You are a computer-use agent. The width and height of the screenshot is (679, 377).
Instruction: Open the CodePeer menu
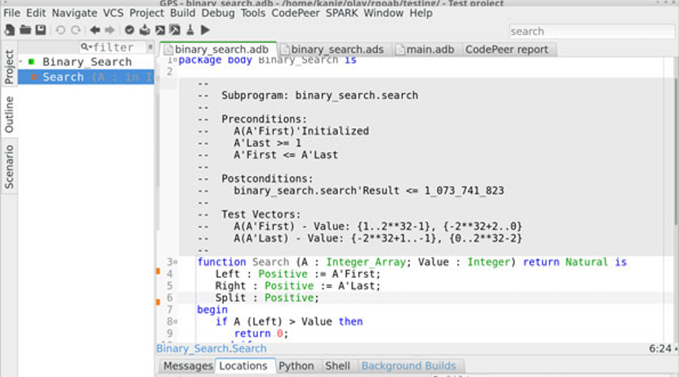295,12
